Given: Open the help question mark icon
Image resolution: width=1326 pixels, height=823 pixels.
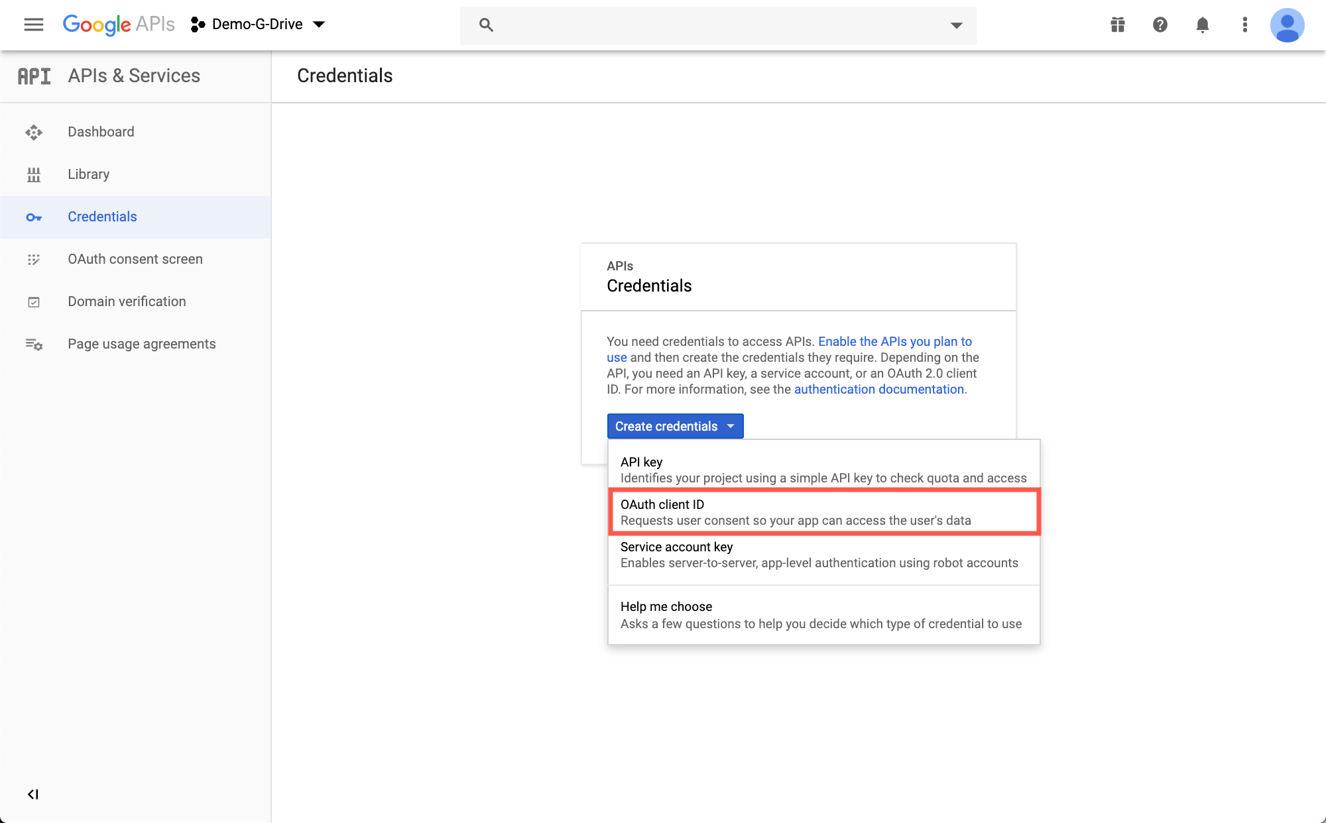Looking at the screenshot, I should pyautogui.click(x=1160, y=25).
